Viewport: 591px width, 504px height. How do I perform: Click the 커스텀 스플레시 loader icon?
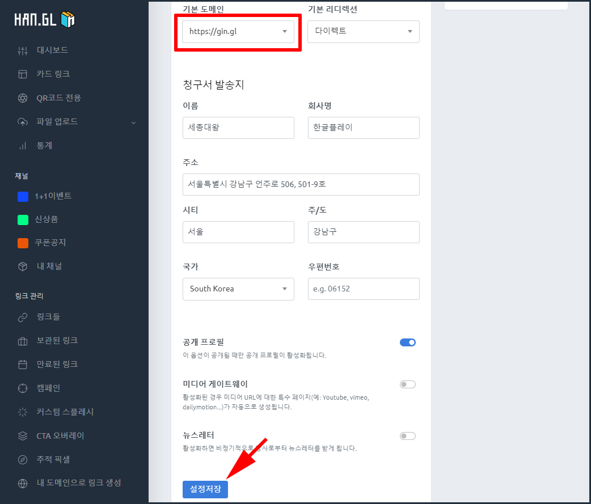click(23, 412)
